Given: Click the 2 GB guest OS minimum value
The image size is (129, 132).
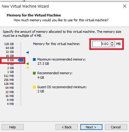Looking at the screenshot, I should [x=41, y=91].
